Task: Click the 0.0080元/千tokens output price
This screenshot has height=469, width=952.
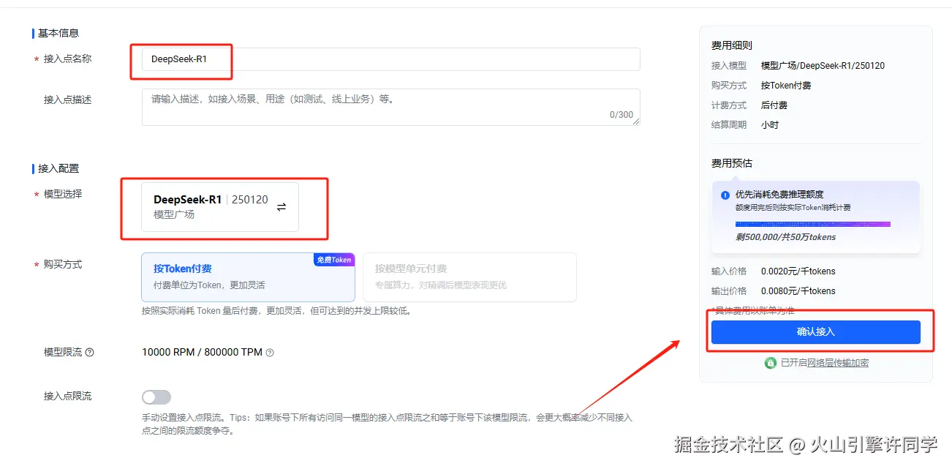Action: point(798,291)
